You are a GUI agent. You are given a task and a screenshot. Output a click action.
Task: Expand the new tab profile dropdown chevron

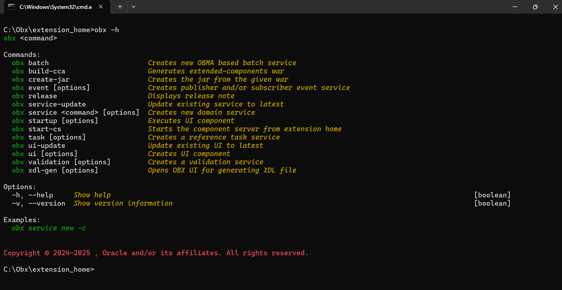tap(134, 7)
